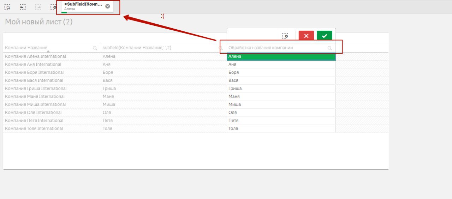452x199 pixels.
Task: Select Оля in the list box
Action: click(281, 113)
